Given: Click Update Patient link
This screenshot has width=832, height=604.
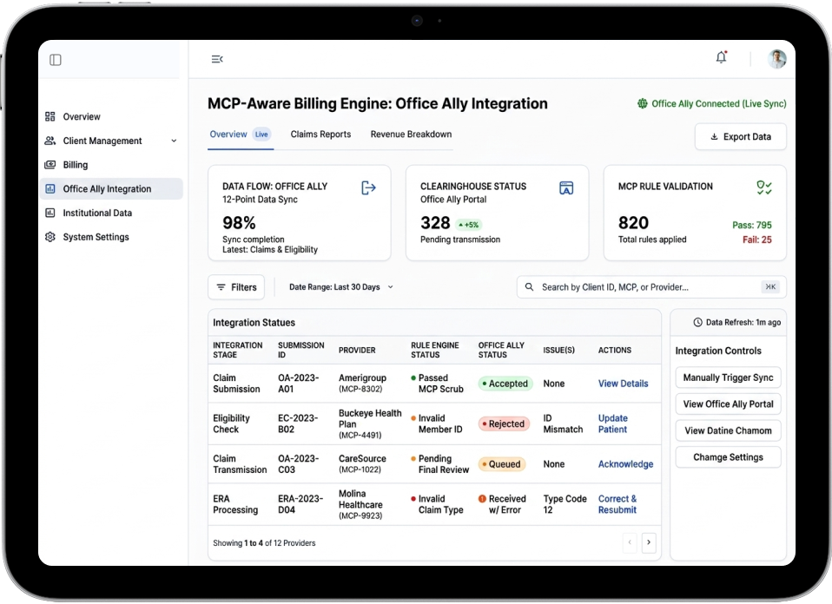Looking at the screenshot, I should click(613, 423).
